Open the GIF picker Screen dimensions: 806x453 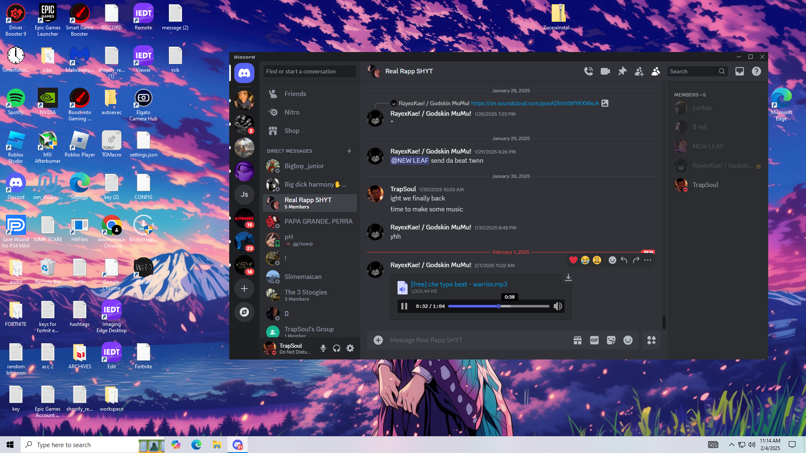click(x=594, y=340)
